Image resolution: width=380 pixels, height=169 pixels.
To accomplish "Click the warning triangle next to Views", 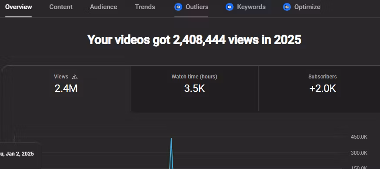I will click(x=75, y=77).
